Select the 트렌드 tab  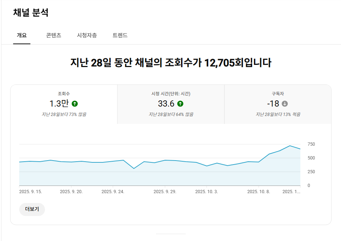(120, 36)
